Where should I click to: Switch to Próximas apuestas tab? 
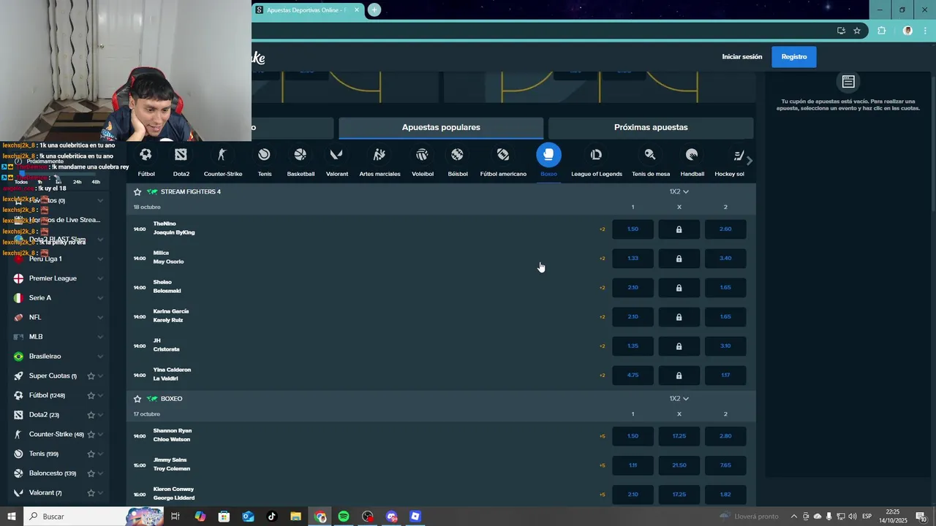click(651, 128)
